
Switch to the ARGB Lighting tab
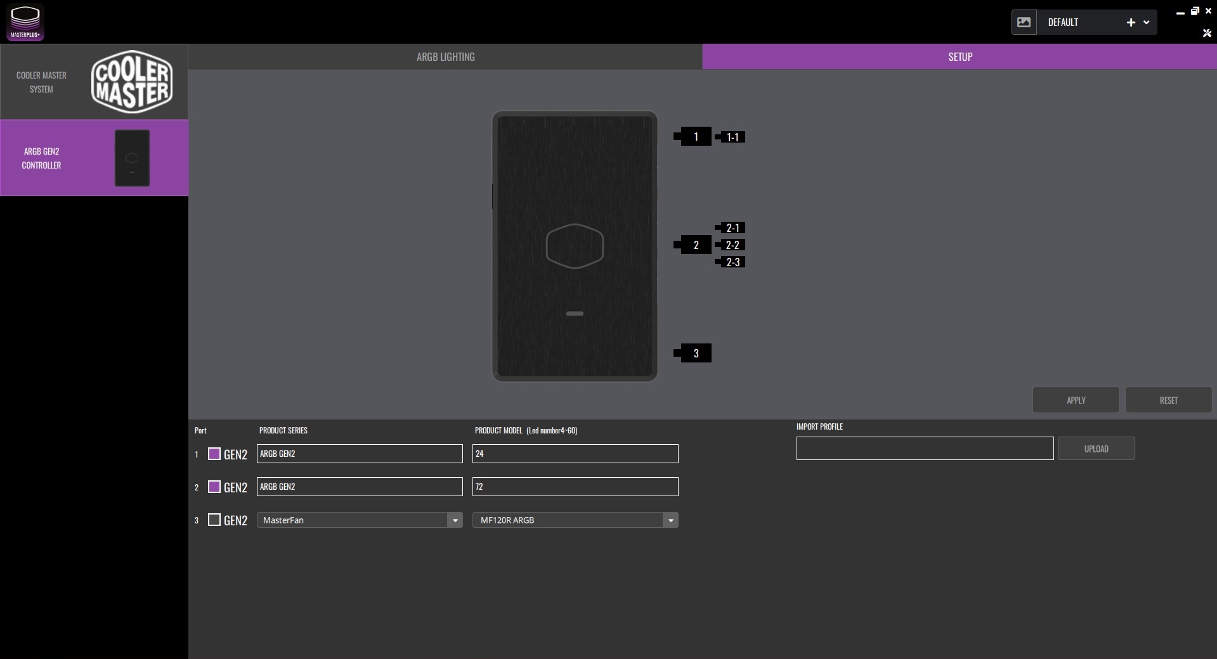click(445, 57)
